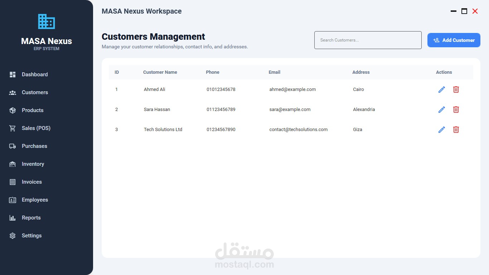The image size is (489, 275).
Task: Focus the Search Customers input field
Action: (368, 40)
